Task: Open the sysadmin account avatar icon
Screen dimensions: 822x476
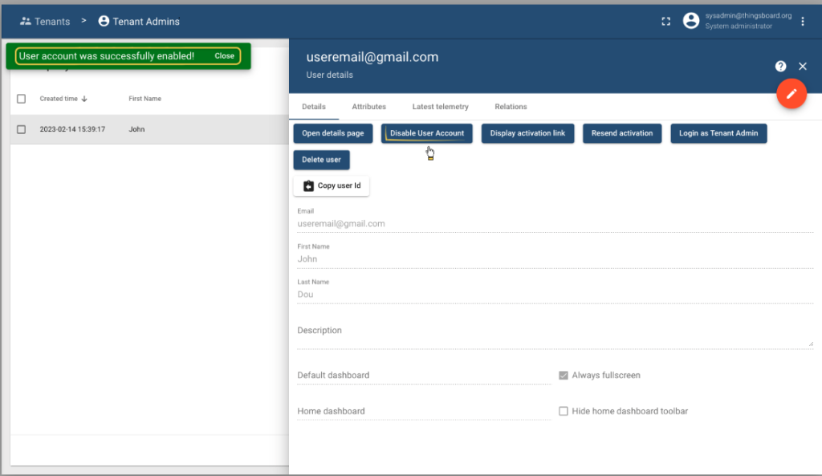Action: coord(691,20)
